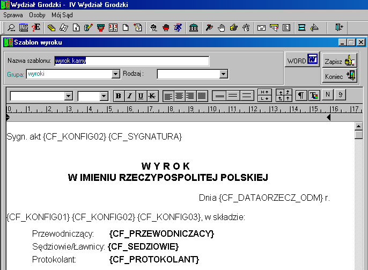The height and width of the screenshot is (270, 368).
Task: Click the triangle ruler icon
Action: [314, 28]
